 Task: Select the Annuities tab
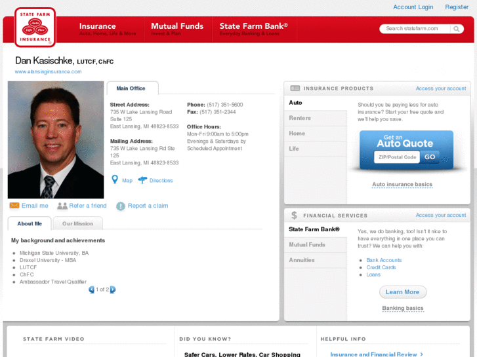[316, 260]
